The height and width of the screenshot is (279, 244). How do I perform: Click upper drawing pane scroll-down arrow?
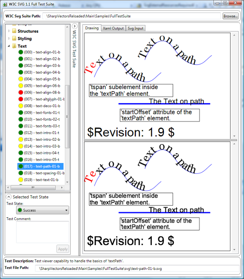tap(234, 136)
